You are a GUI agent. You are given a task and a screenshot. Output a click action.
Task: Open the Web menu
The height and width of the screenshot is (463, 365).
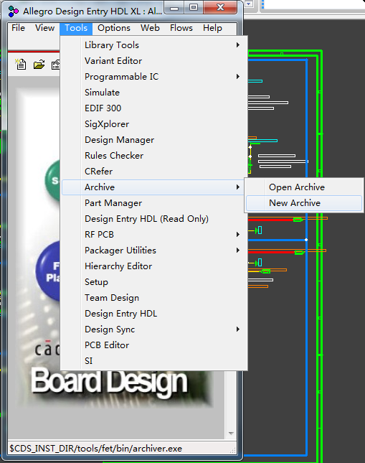[150, 28]
